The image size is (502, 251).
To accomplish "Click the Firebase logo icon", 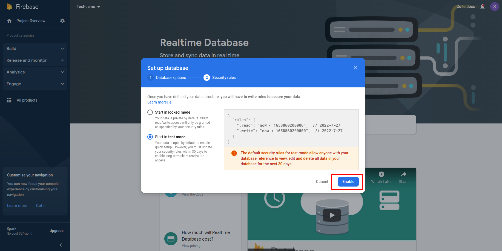I will click(9, 7).
